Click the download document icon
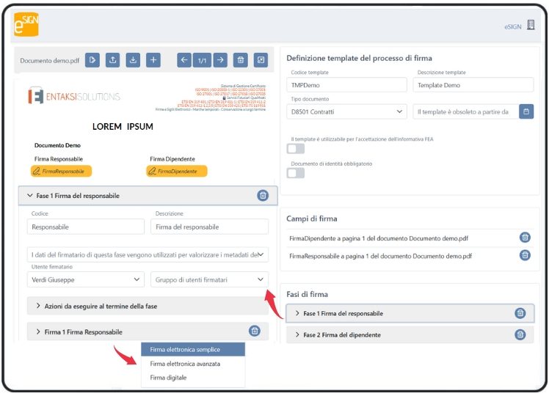This screenshot has width=549, height=396. point(133,60)
